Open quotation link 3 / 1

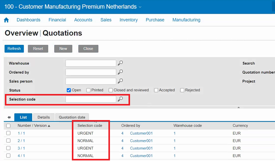click(x=21, y=148)
